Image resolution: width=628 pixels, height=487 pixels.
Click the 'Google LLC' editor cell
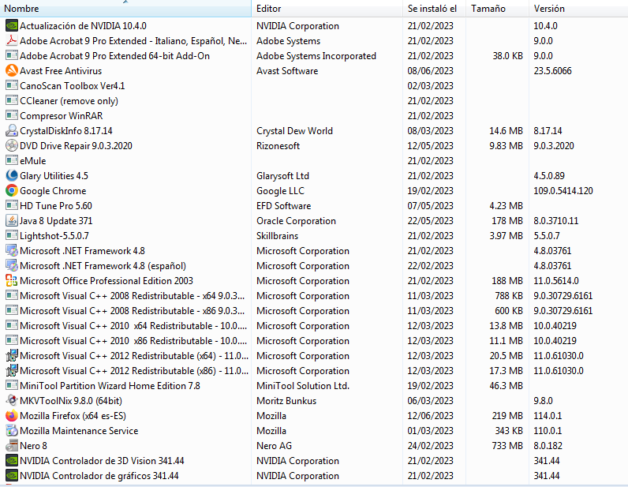(x=280, y=191)
